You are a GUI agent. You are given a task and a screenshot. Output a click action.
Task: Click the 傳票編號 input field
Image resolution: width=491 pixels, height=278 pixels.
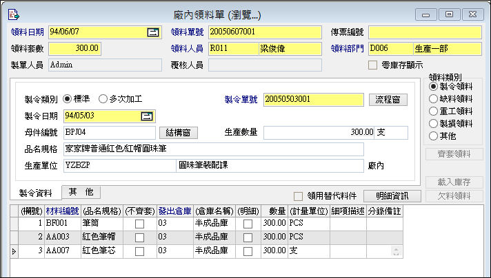point(424,32)
